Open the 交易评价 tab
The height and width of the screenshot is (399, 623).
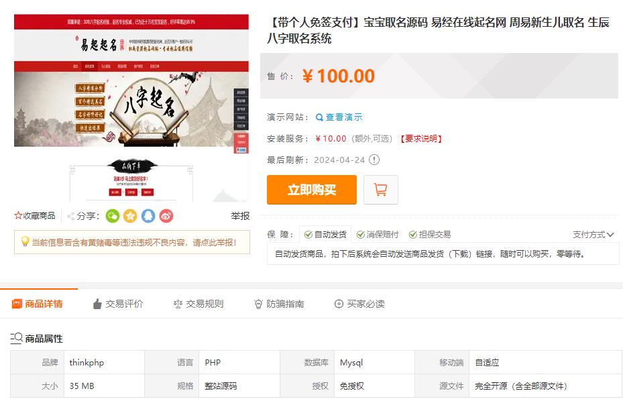click(x=118, y=304)
